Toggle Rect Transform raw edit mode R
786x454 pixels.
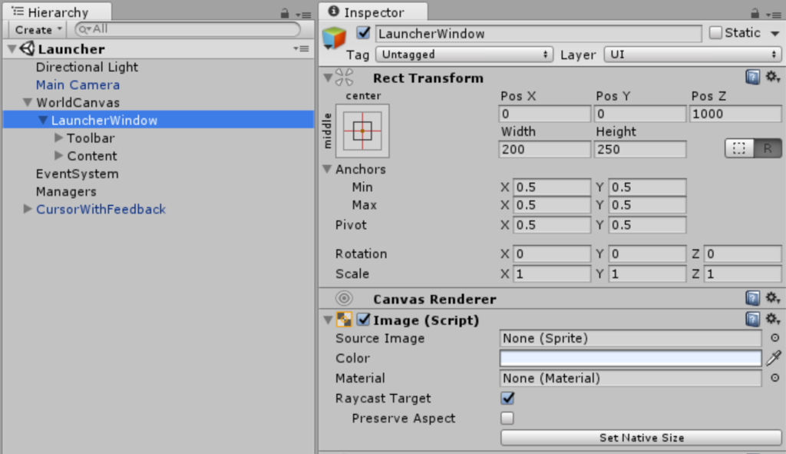click(768, 148)
